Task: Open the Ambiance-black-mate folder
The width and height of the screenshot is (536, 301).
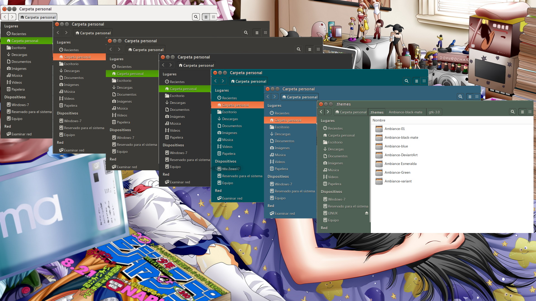Action: click(401, 137)
